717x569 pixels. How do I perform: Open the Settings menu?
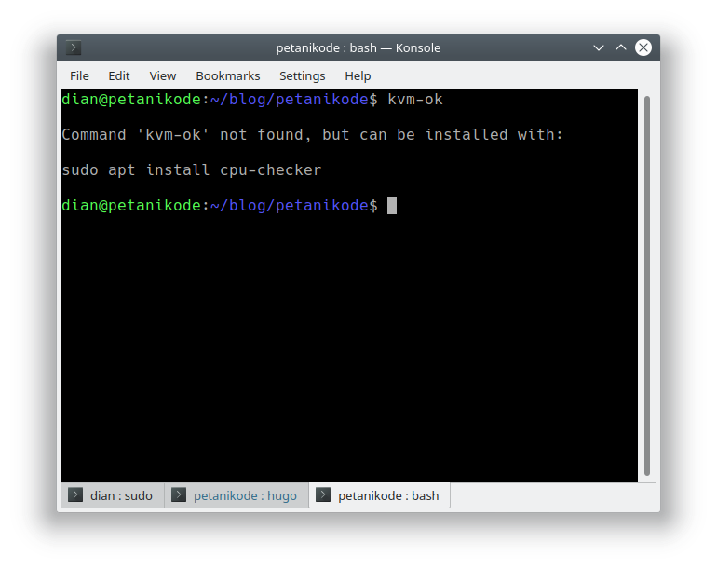point(302,75)
